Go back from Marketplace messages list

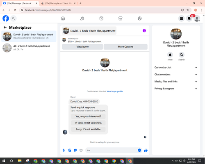coord(5,27)
